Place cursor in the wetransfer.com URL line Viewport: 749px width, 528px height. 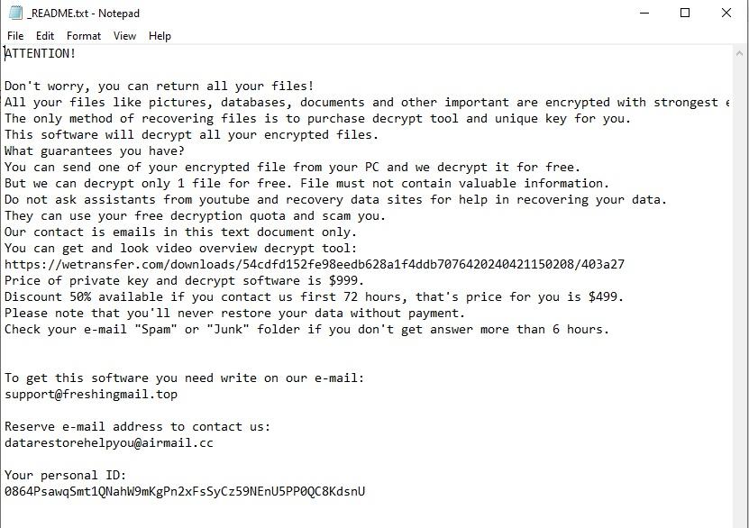315,264
